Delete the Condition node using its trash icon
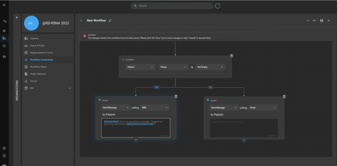 (x=231, y=56)
